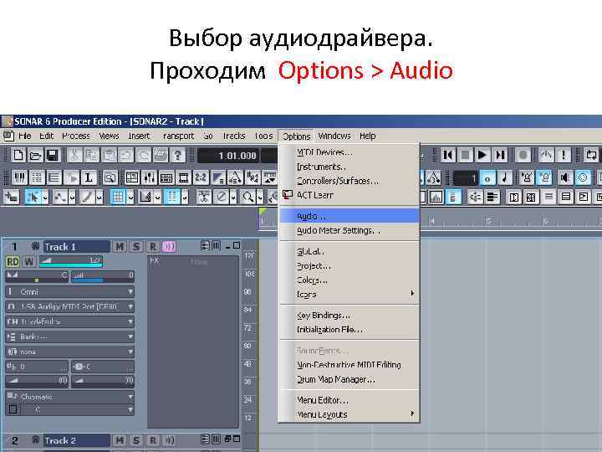Open the Options menu
Screen dimensions: 602x452
click(x=296, y=136)
